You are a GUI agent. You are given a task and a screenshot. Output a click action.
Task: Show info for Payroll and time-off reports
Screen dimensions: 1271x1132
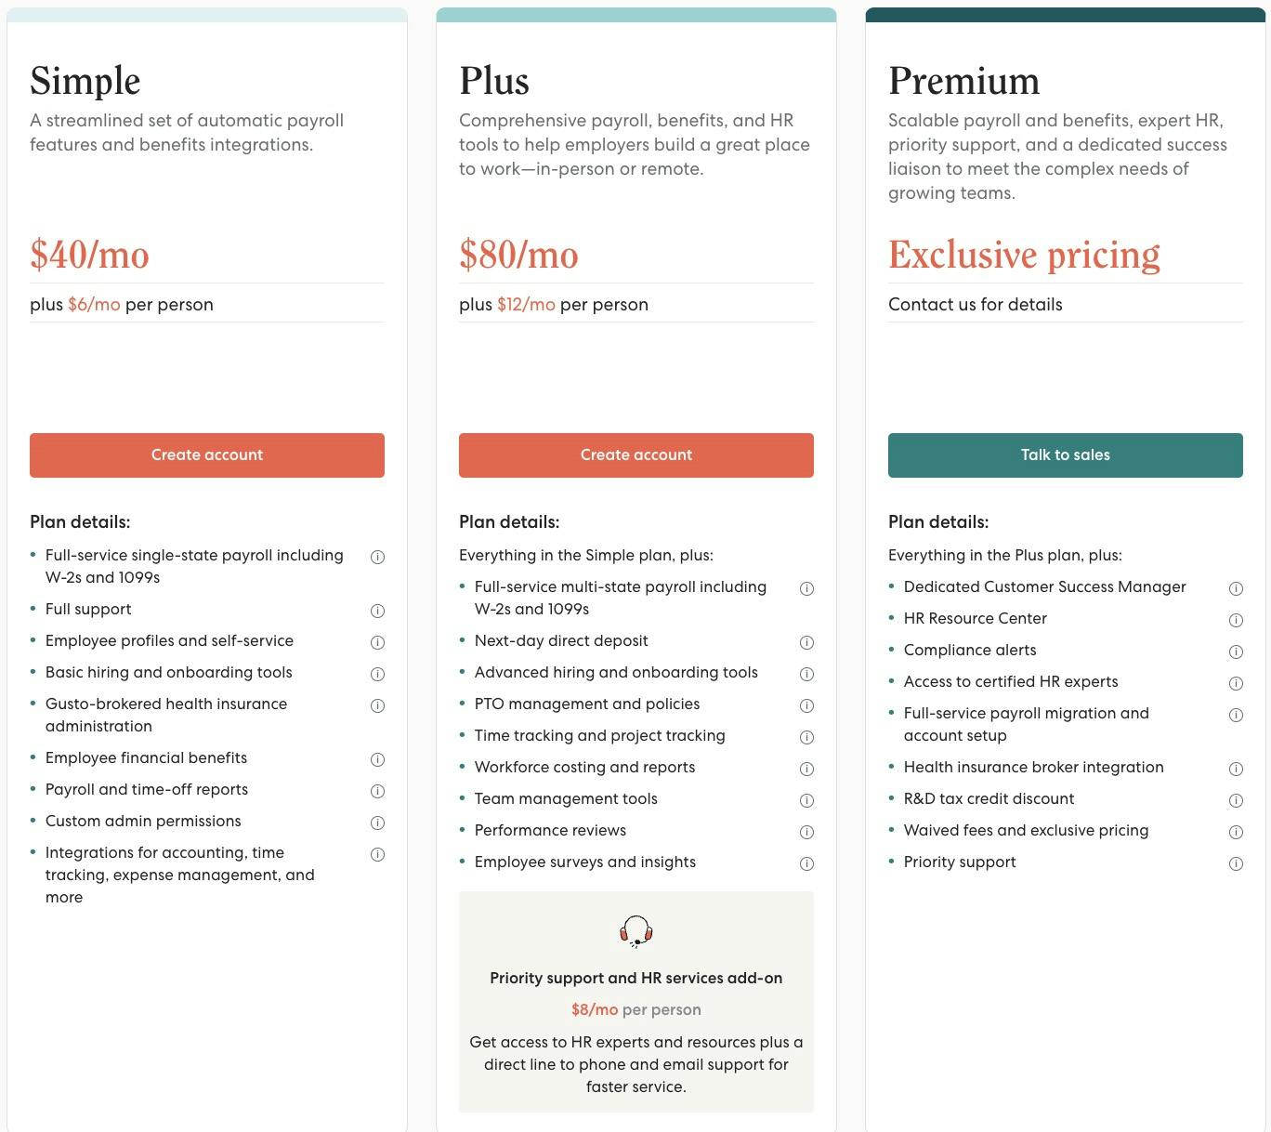coord(377,791)
